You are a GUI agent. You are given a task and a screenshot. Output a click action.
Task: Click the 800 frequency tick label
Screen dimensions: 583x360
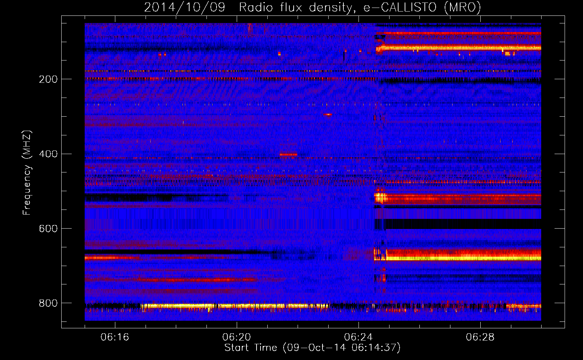pos(48,303)
